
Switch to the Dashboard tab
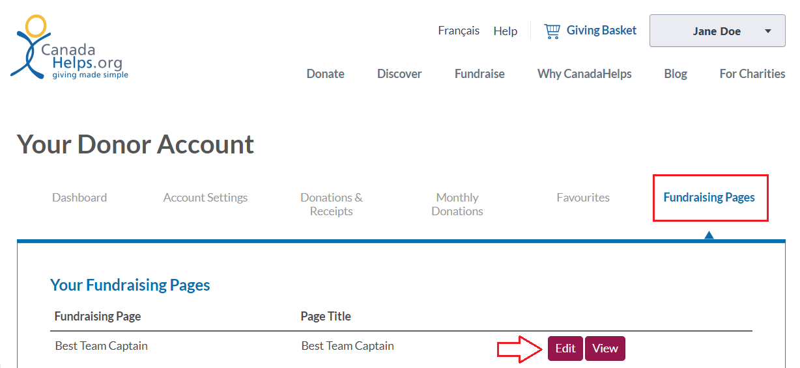(79, 197)
